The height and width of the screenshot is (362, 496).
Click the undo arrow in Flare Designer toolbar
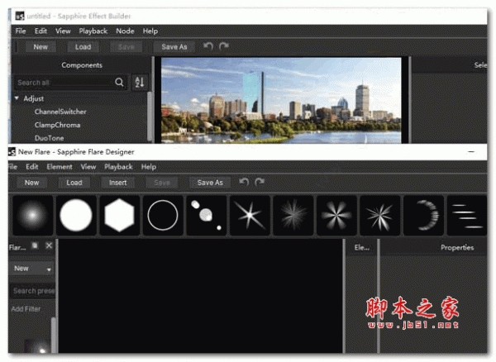[x=244, y=182]
